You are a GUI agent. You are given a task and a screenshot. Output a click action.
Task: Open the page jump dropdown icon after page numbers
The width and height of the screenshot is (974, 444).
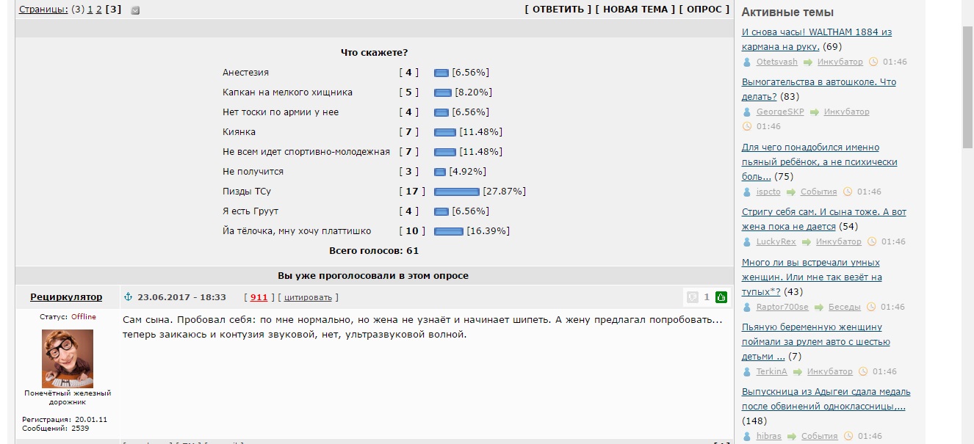coord(135,10)
